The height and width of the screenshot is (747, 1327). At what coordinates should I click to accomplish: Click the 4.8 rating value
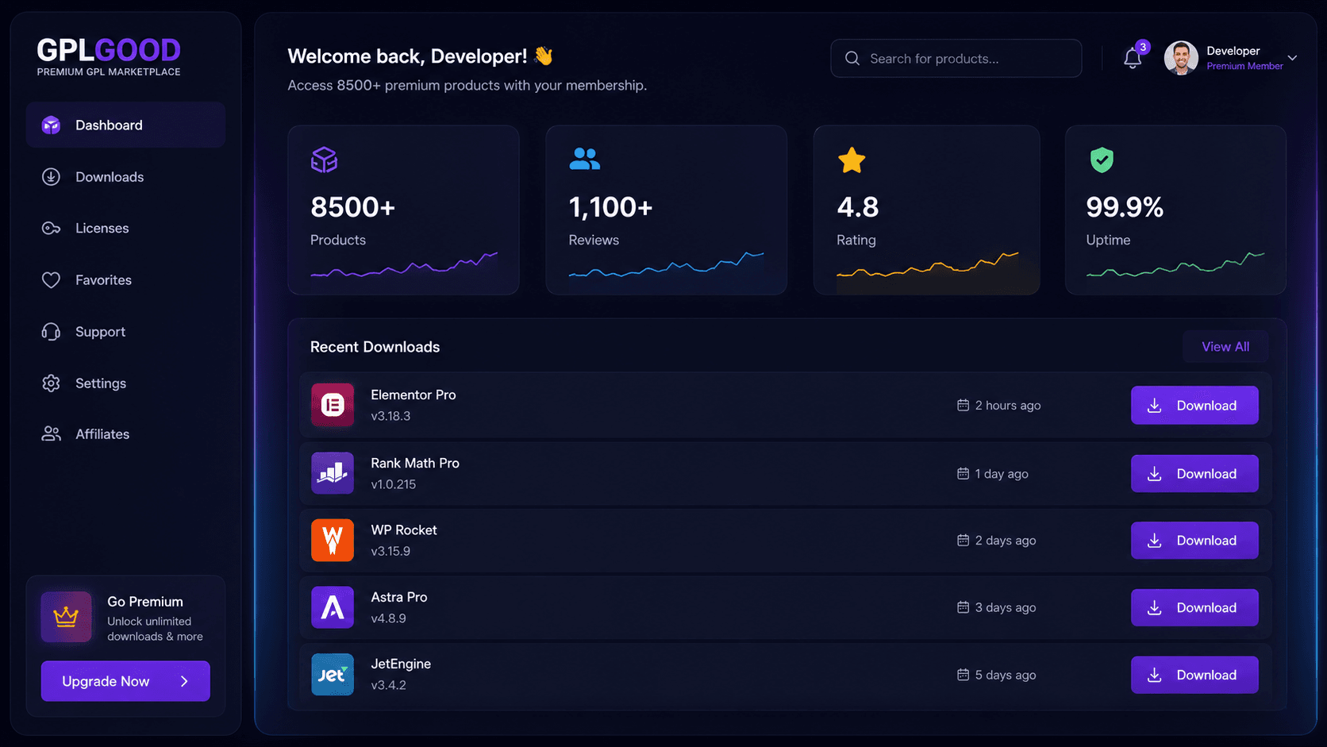point(858,207)
